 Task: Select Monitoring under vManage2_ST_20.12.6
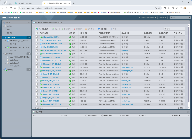click(13, 44)
